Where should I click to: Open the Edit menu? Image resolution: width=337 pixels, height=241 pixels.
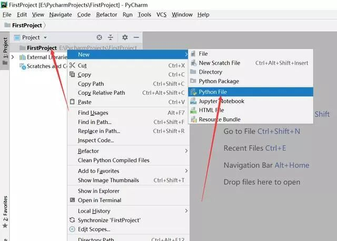22,15
